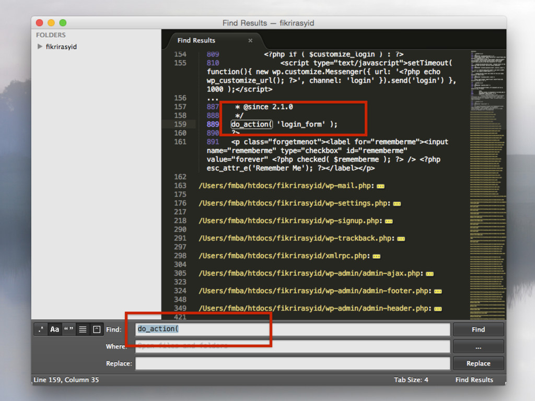The width and height of the screenshot is (535, 401).
Task: Click the wp-trackback.php file path
Action: coord(297,238)
